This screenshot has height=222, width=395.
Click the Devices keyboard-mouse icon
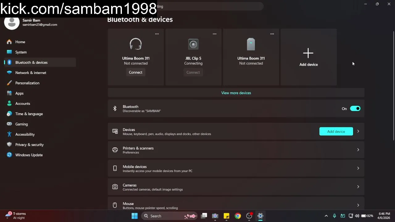tap(115, 131)
